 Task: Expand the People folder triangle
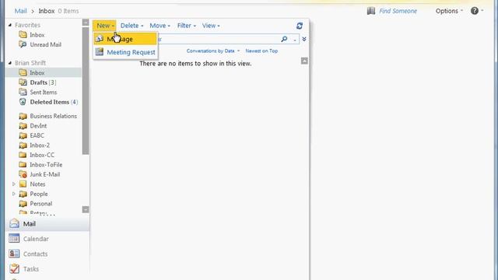(14, 194)
